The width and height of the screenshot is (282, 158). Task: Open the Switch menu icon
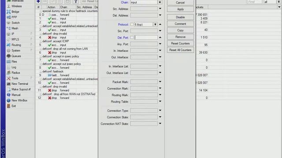tap(8, 23)
